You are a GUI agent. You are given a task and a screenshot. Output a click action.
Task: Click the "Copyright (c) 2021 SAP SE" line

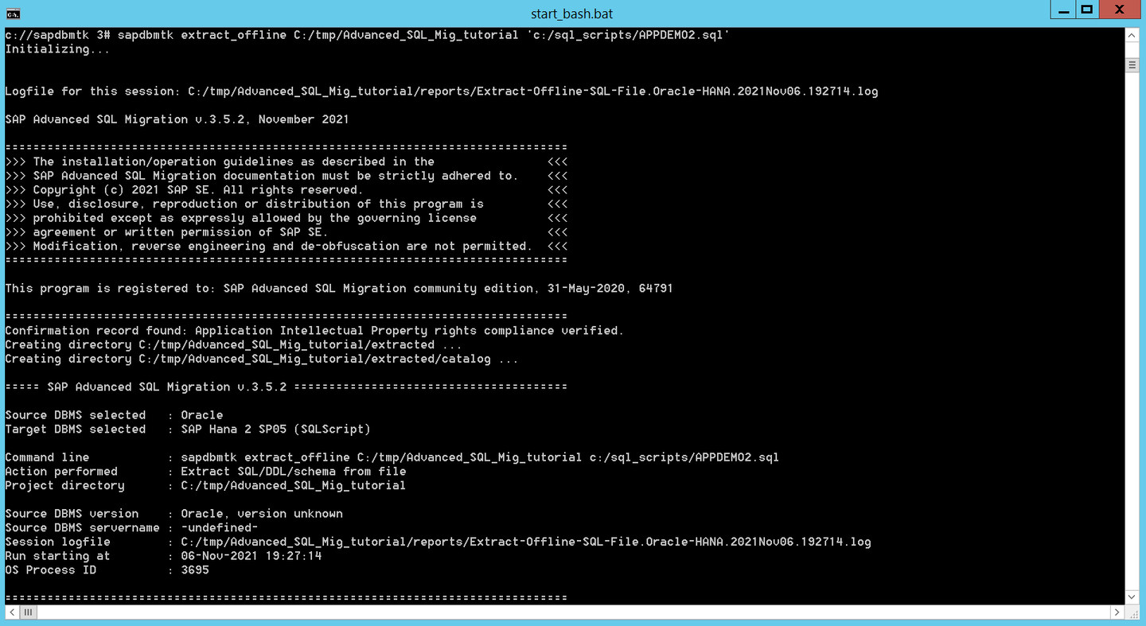click(286, 190)
